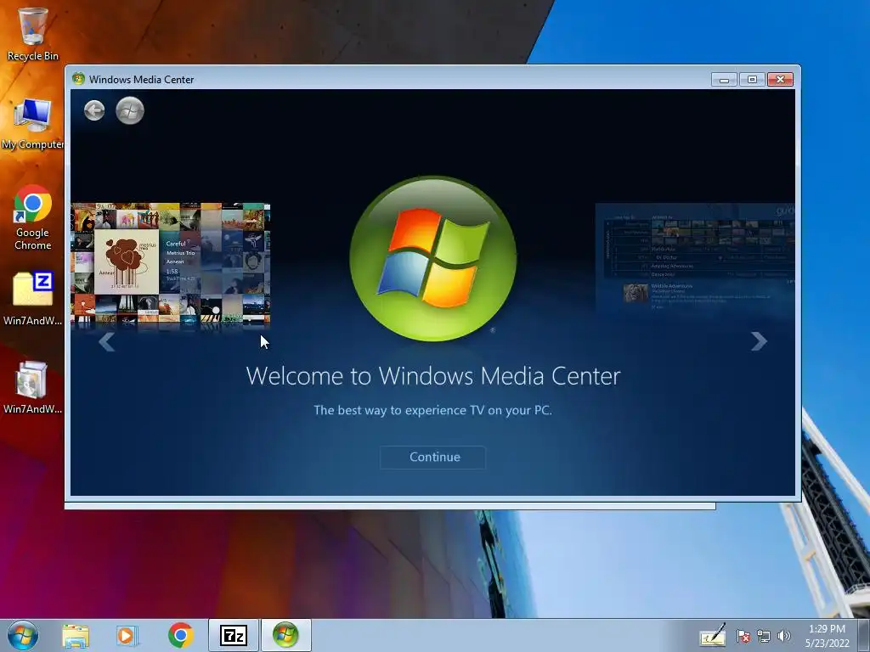Close the Windows Media Center window

(780, 80)
